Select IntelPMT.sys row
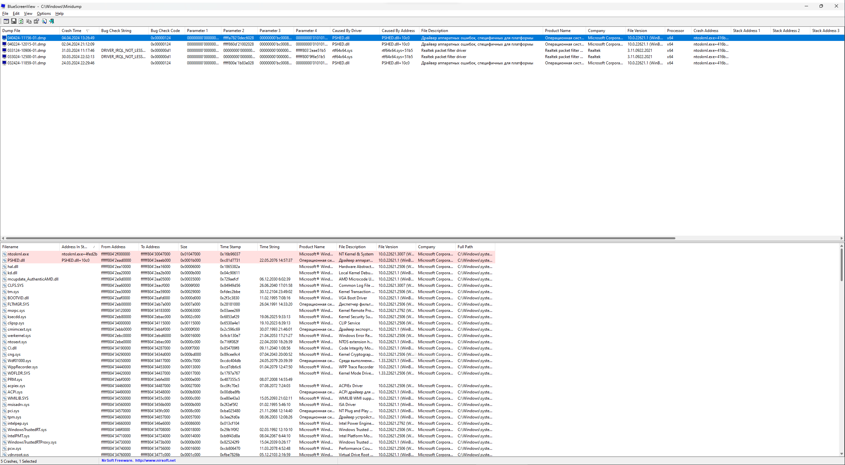845x465 pixels. tap(247, 436)
